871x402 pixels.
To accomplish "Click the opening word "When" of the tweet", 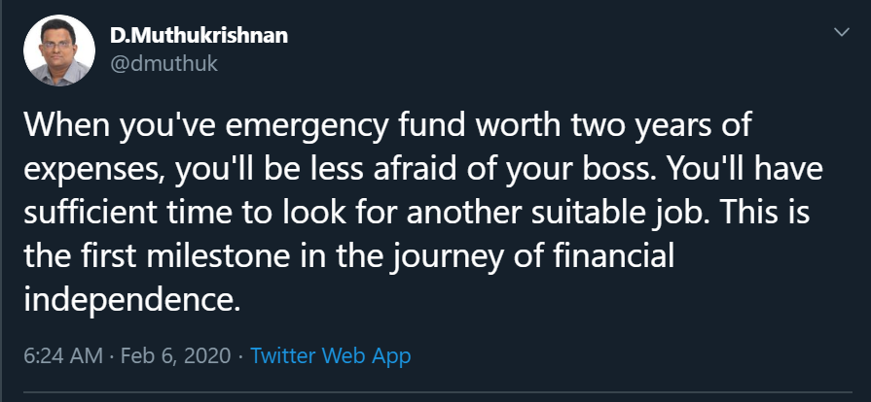I will pyautogui.click(x=64, y=128).
